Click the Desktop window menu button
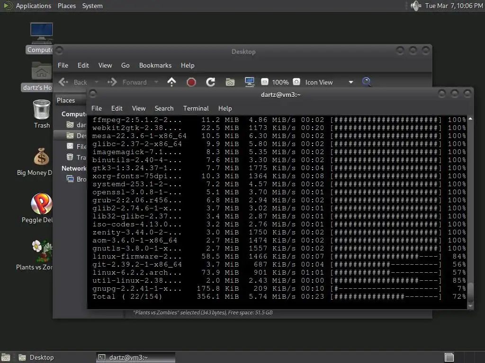 point(59,50)
